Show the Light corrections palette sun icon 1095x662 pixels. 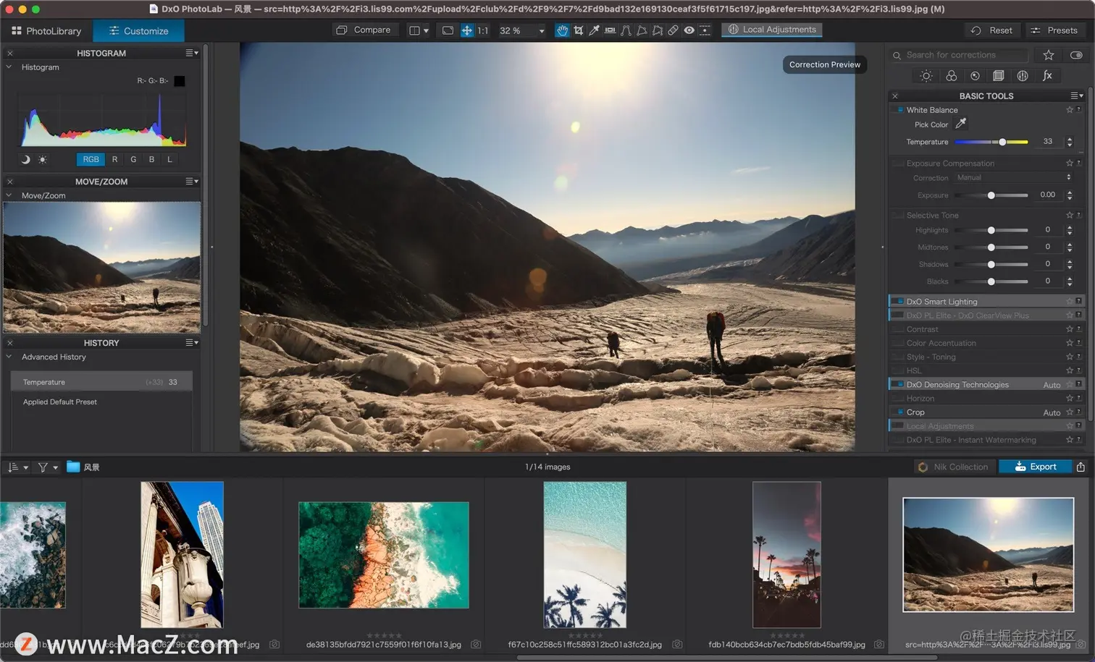[926, 76]
